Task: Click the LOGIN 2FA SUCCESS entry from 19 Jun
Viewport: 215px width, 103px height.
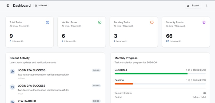Action: pyautogui.click(x=32, y=86)
